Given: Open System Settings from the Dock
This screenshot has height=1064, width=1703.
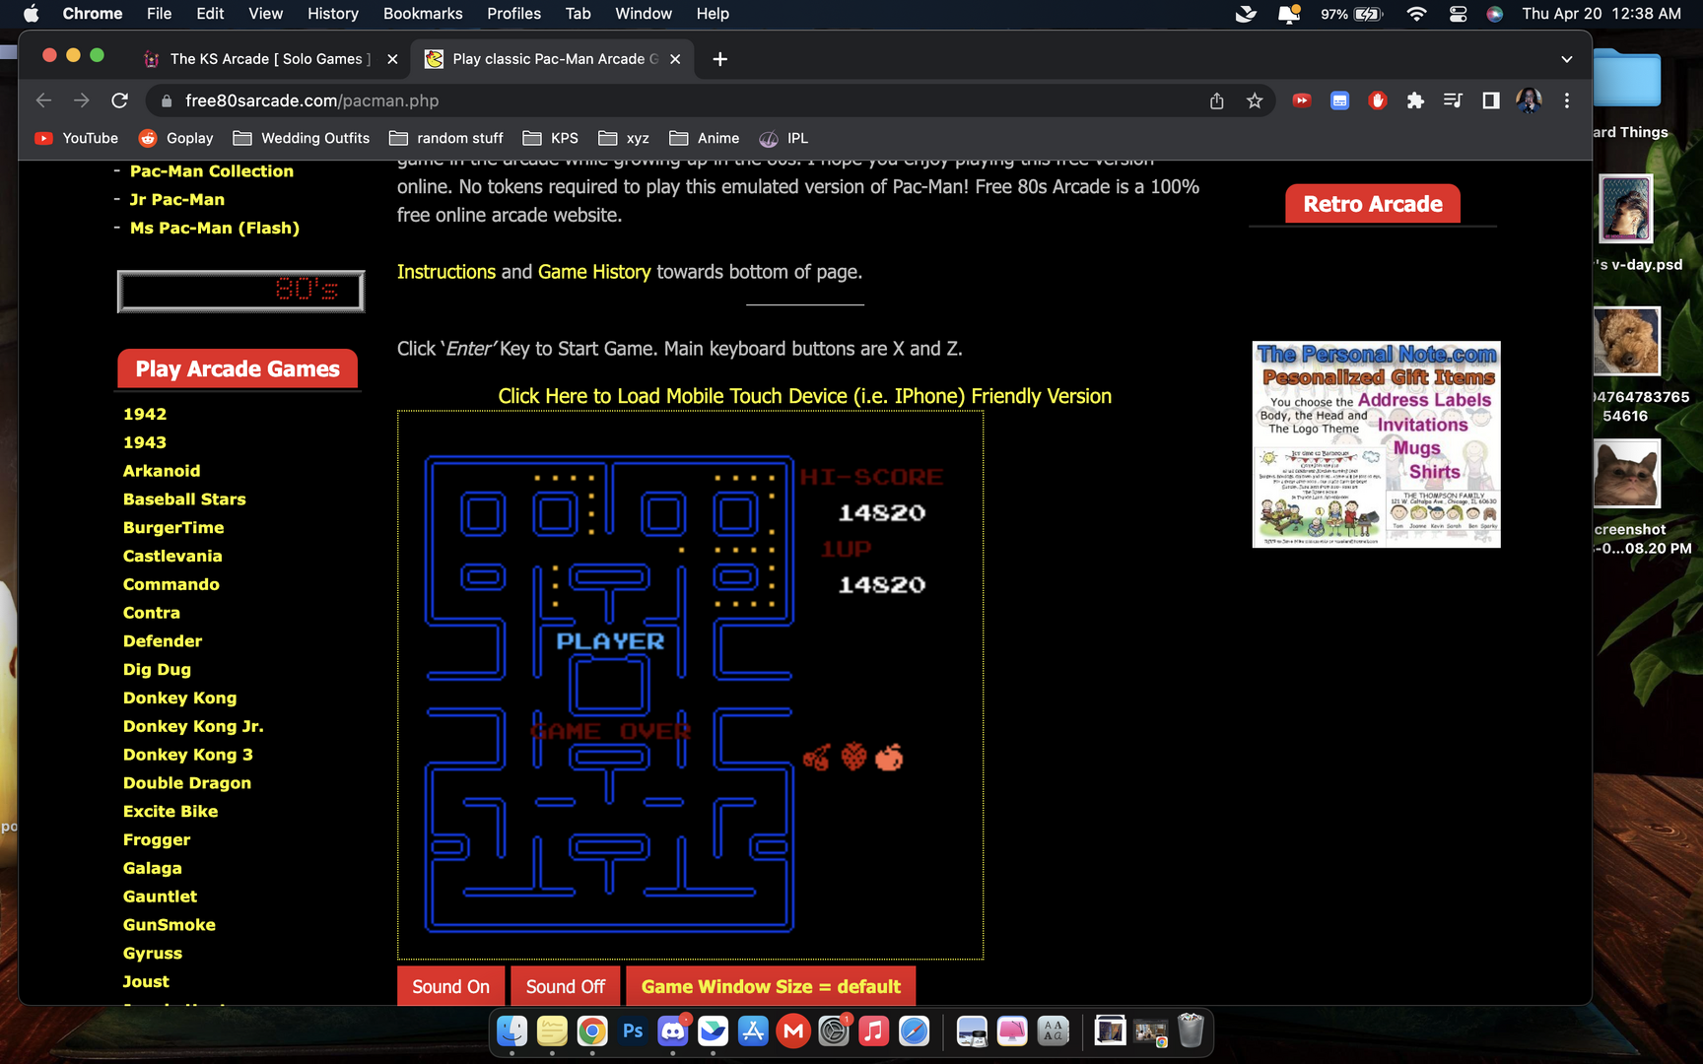Looking at the screenshot, I should coord(834,1031).
